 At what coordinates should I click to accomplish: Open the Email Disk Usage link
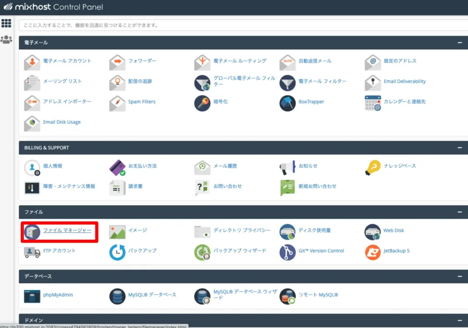pyautogui.click(x=62, y=122)
